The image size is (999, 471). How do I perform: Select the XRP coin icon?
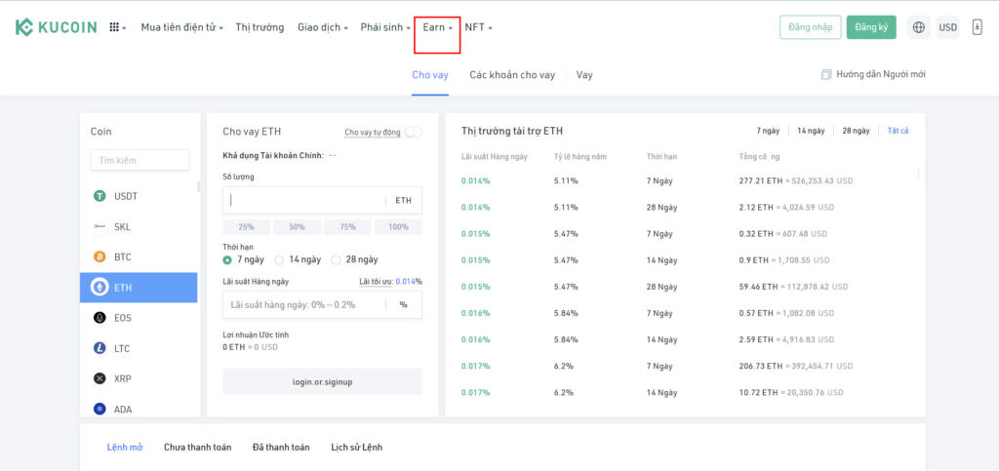(100, 378)
